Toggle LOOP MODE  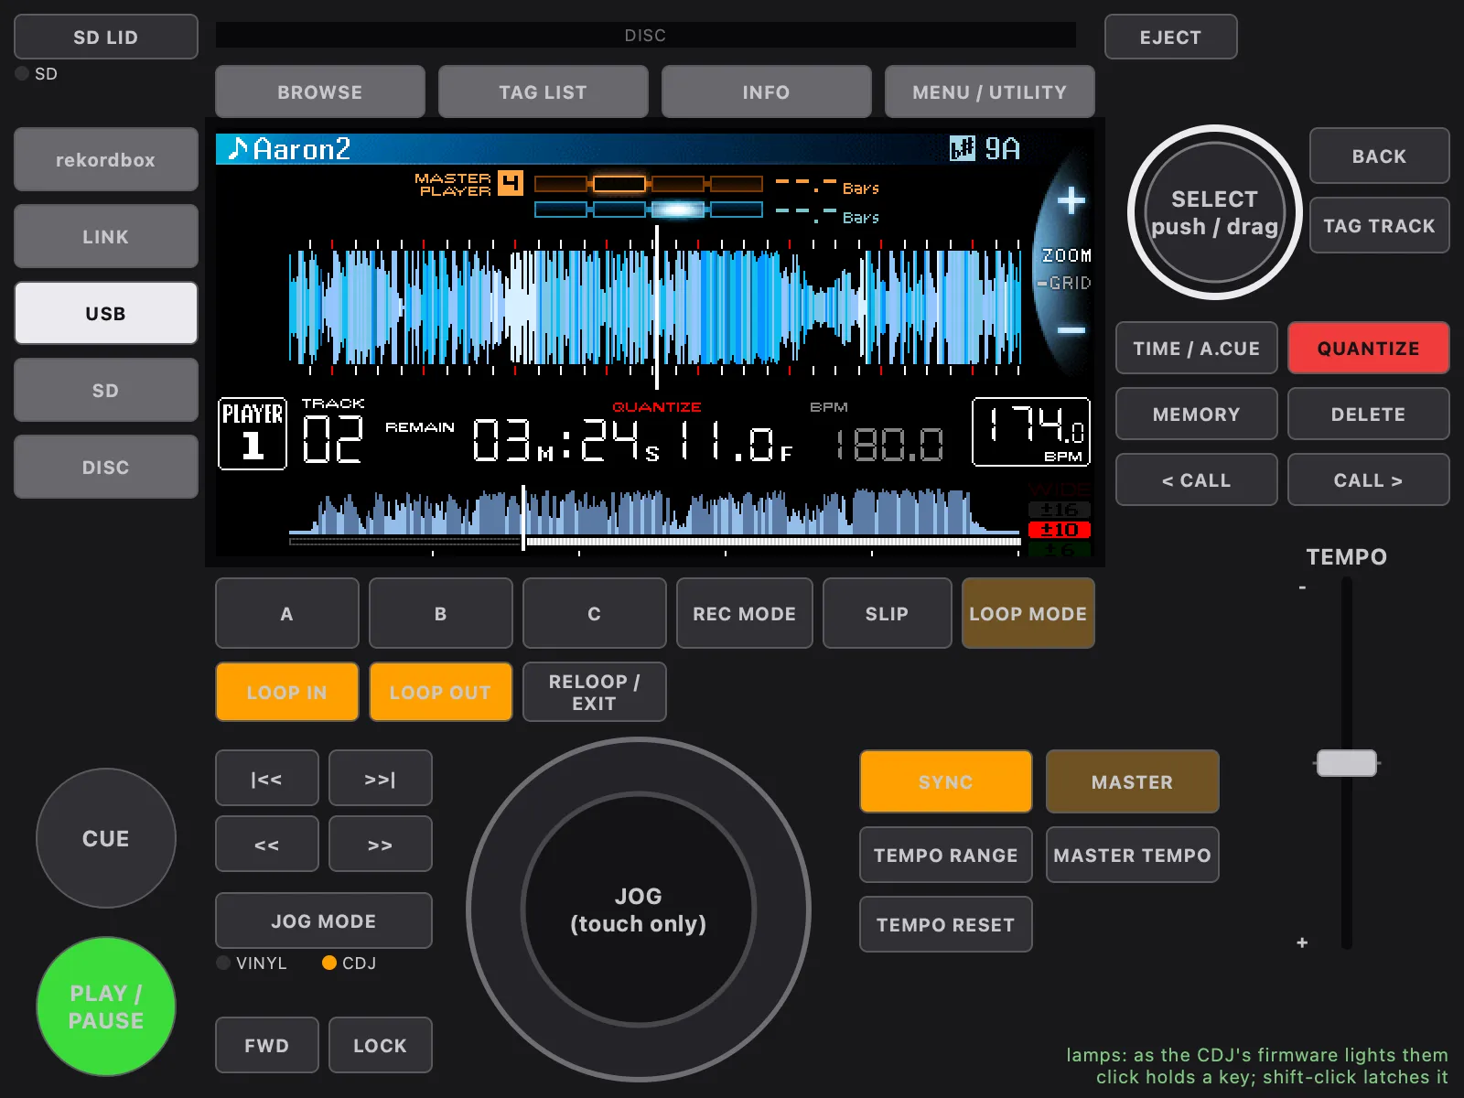click(x=1028, y=613)
